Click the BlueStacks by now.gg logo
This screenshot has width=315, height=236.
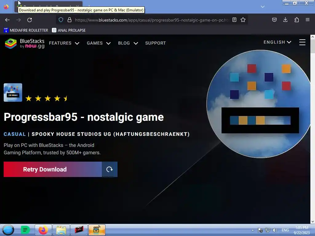click(x=25, y=43)
